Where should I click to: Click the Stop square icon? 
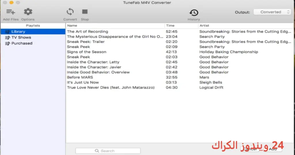click(85, 12)
